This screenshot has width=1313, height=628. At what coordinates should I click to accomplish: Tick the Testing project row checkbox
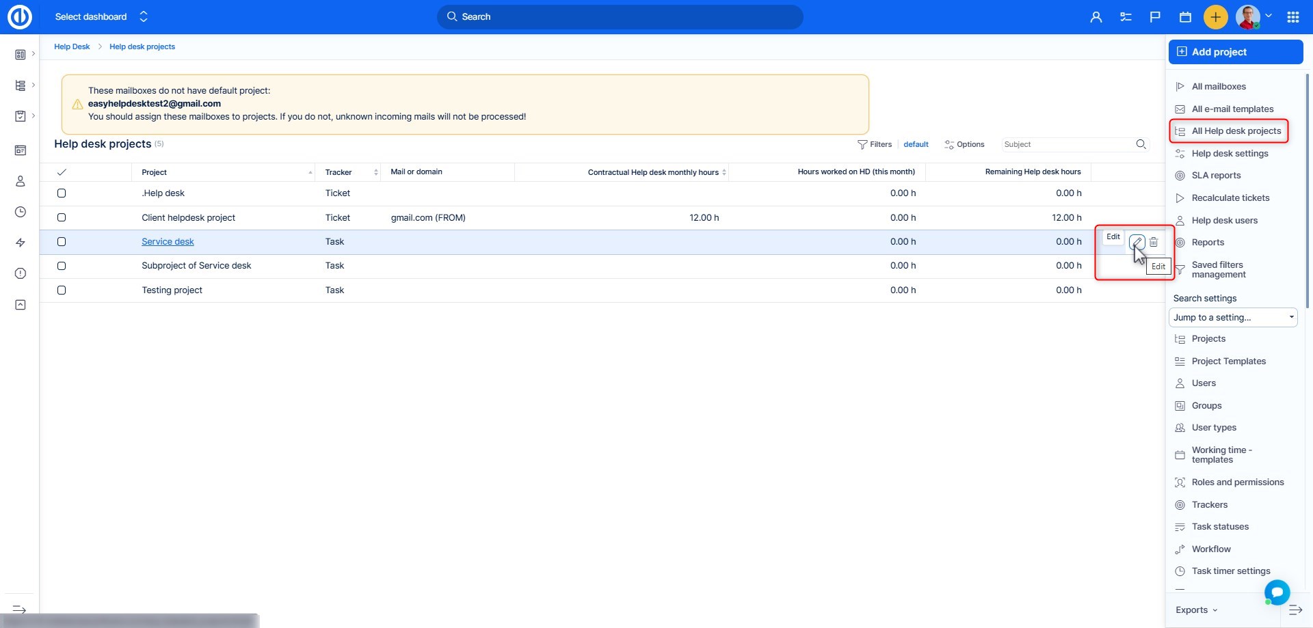62,290
